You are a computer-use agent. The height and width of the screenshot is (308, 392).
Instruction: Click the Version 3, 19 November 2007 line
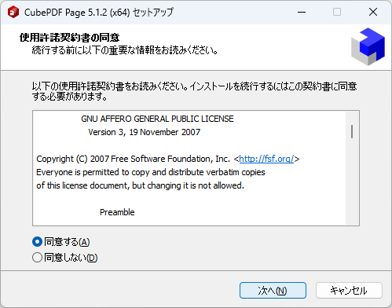point(145,132)
